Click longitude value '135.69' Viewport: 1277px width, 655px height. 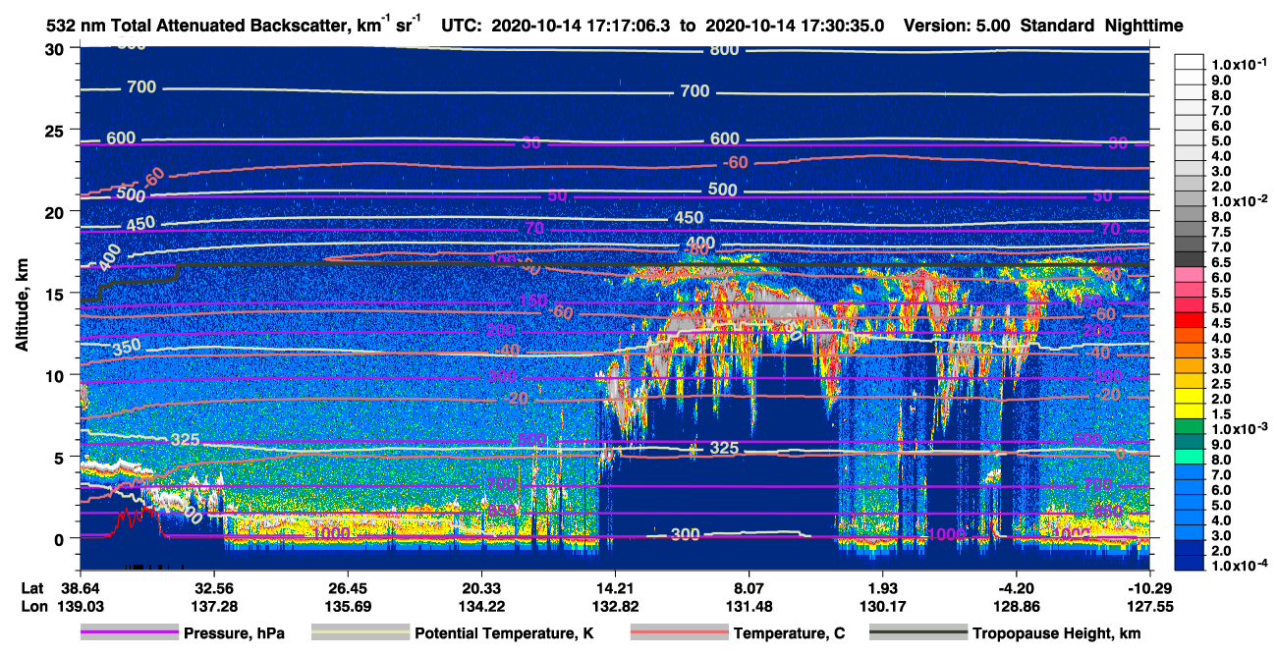pyautogui.click(x=347, y=606)
